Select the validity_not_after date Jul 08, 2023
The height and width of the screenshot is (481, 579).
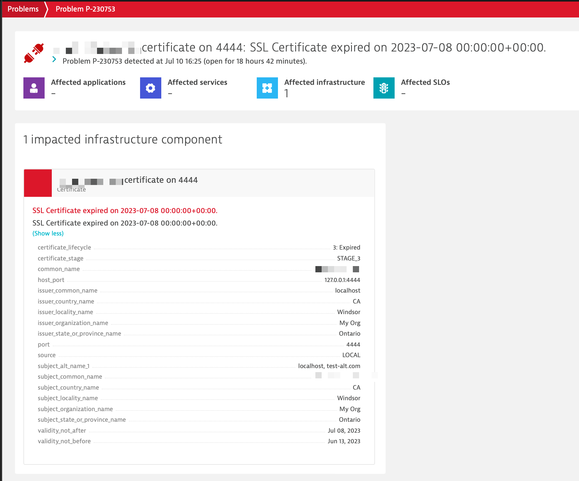344,430
